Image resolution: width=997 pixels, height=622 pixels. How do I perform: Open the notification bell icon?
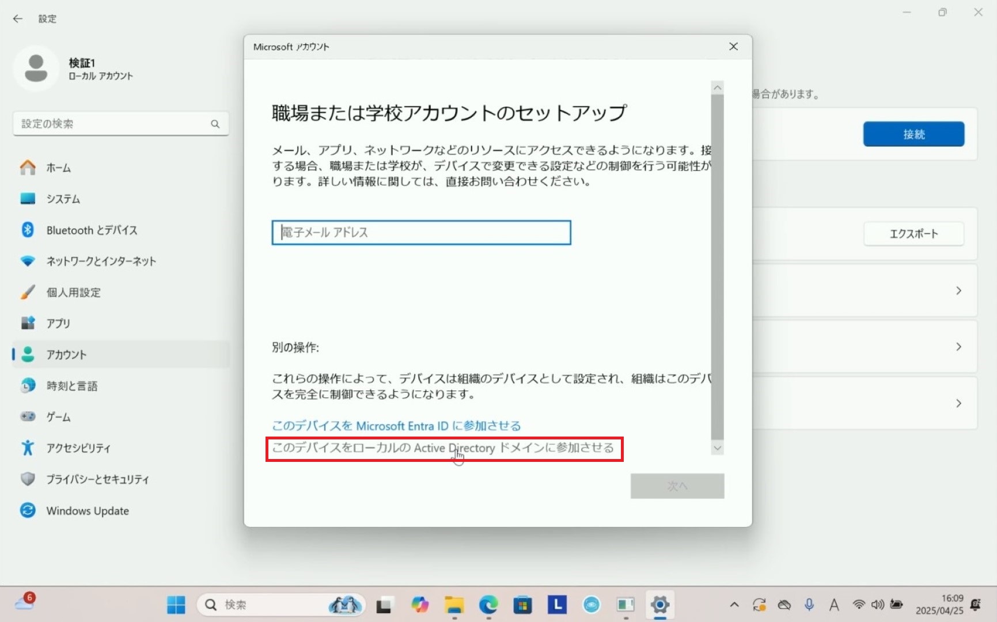tap(976, 605)
